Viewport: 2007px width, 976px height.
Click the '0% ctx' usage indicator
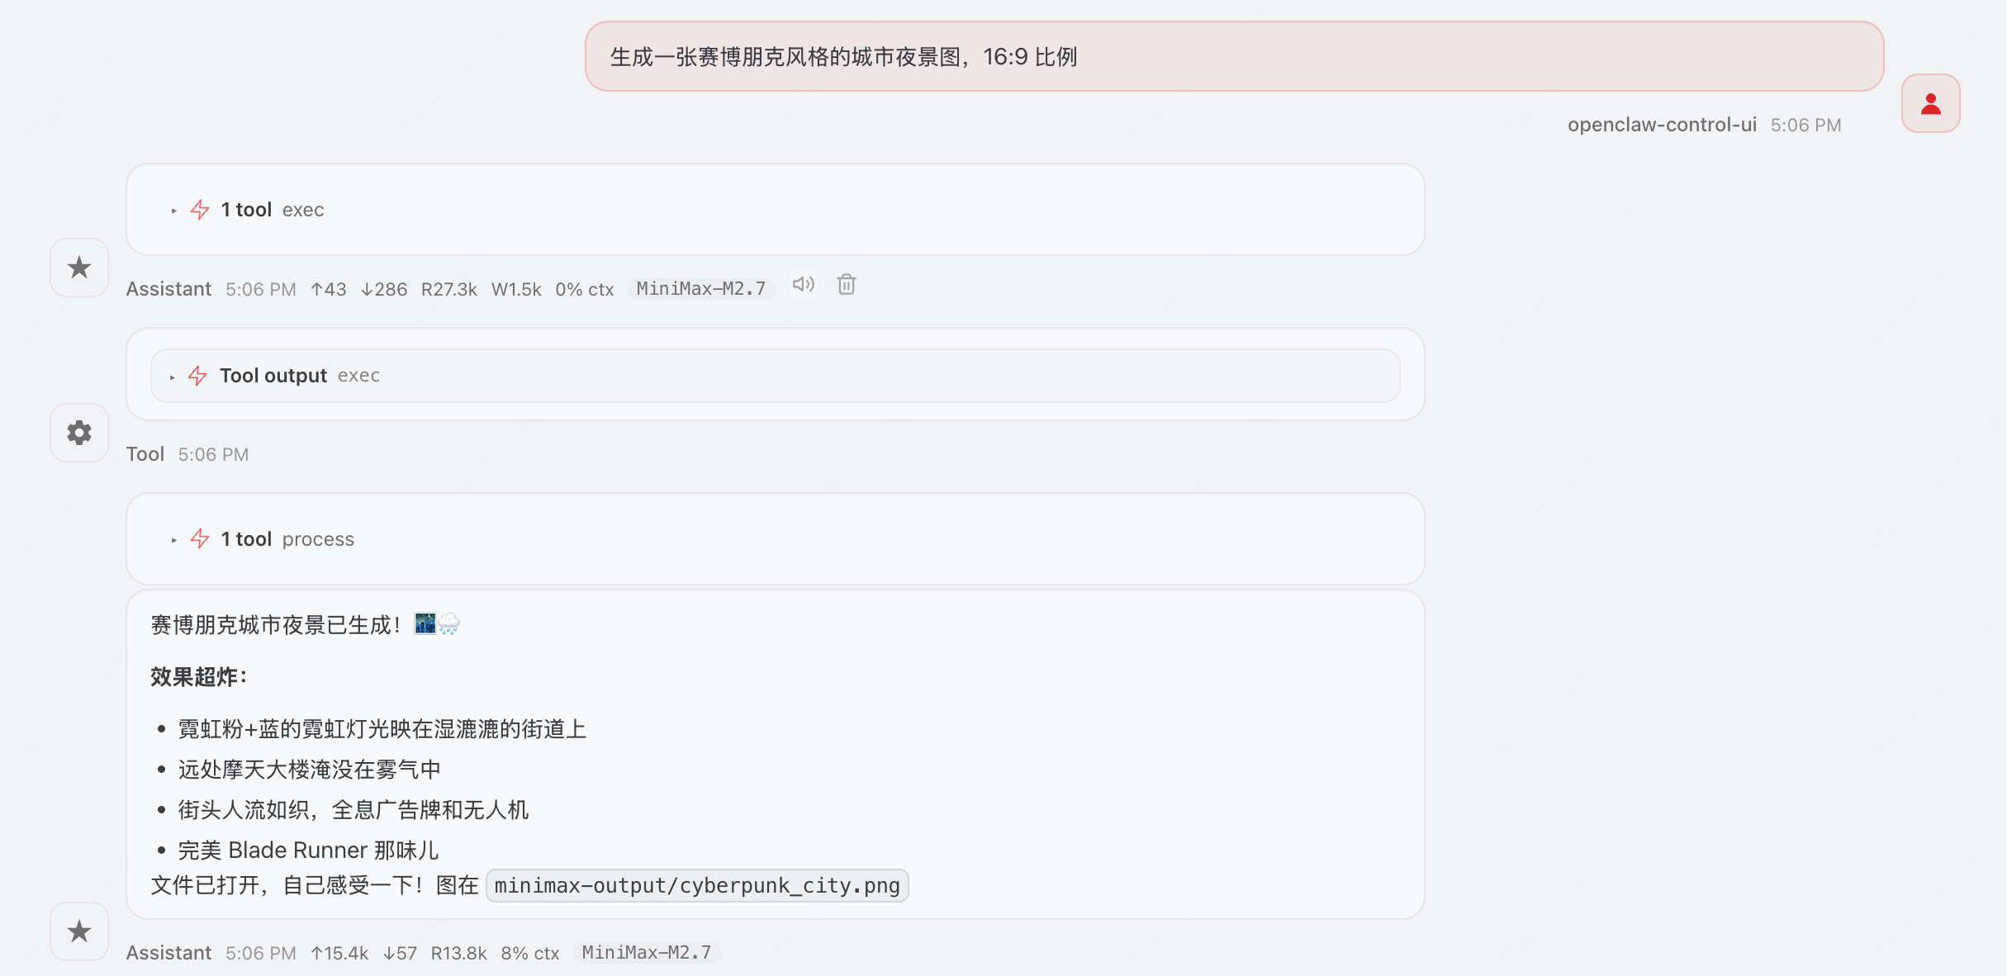tap(584, 290)
